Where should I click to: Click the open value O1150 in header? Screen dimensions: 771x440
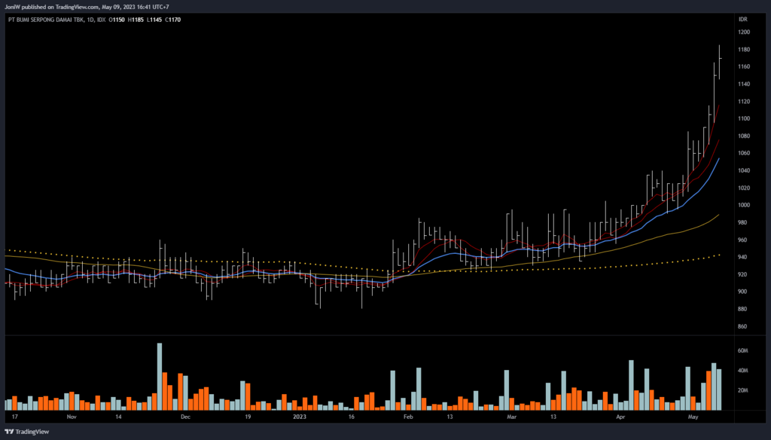(x=115, y=19)
